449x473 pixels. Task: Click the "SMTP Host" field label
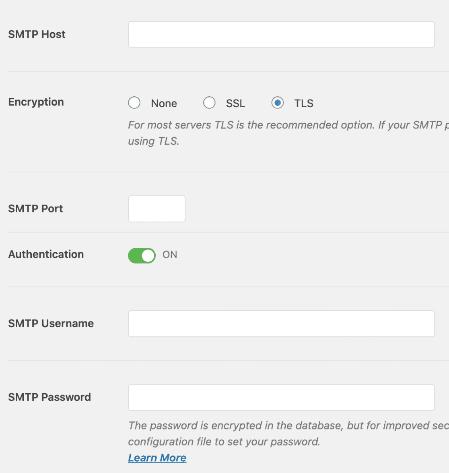pyautogui.click(x=37, y=35)
